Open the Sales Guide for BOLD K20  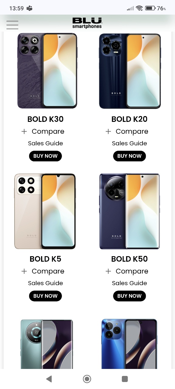(129, 143)
